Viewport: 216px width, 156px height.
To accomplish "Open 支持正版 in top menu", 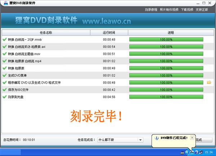I will pos(202,10).
